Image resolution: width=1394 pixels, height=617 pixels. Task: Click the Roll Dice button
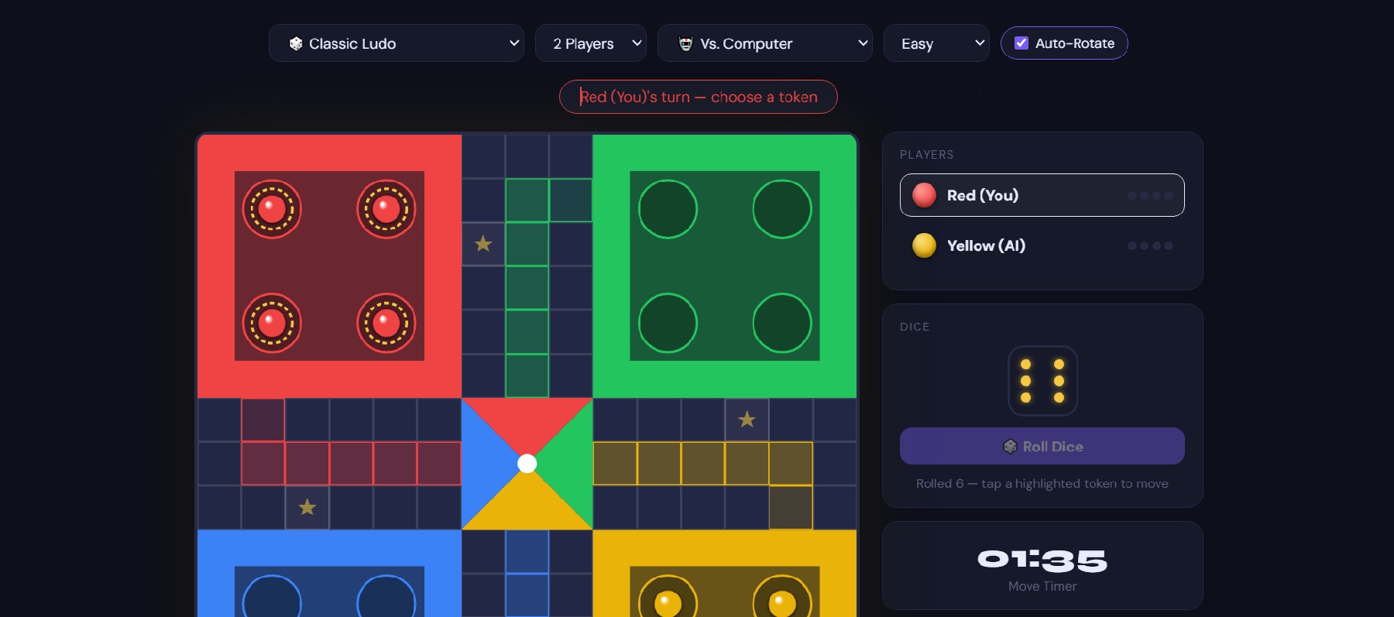tap(1042, 446)
